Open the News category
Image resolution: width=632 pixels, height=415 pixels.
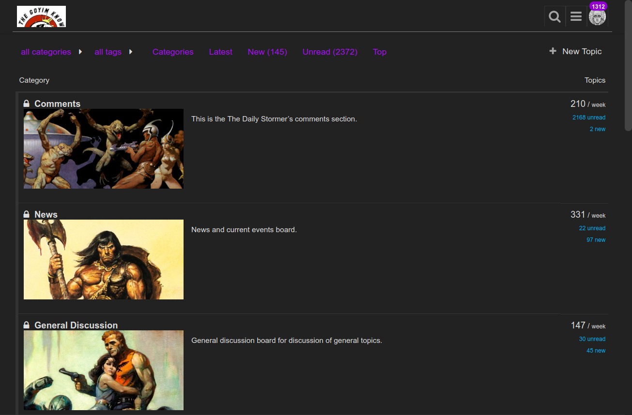[46, 215]
